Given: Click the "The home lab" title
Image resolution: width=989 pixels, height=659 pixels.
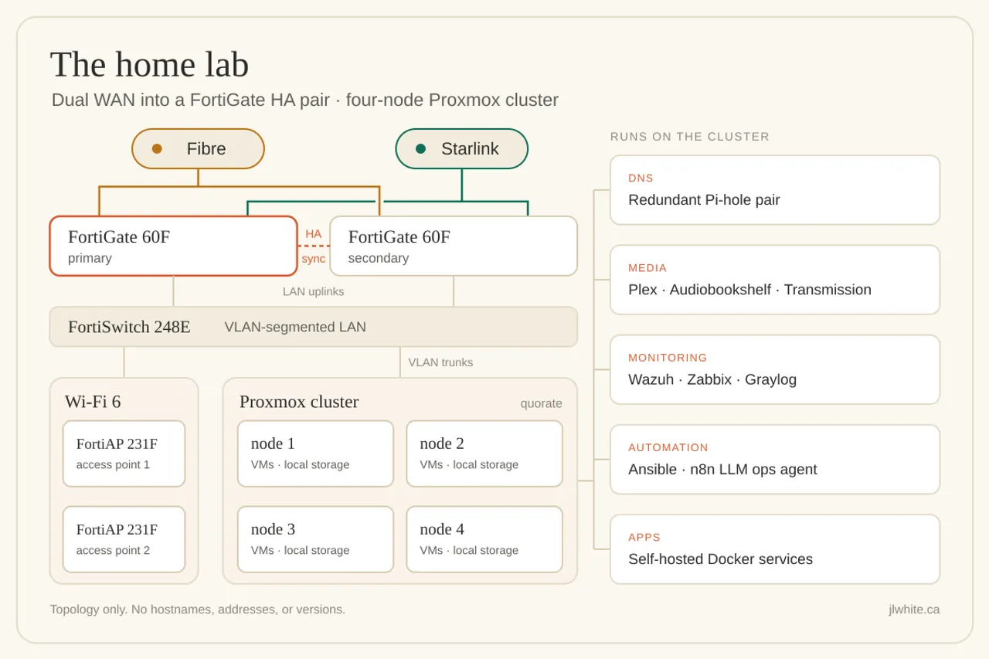Looking at the screenshot, I should tap(149, 64).
